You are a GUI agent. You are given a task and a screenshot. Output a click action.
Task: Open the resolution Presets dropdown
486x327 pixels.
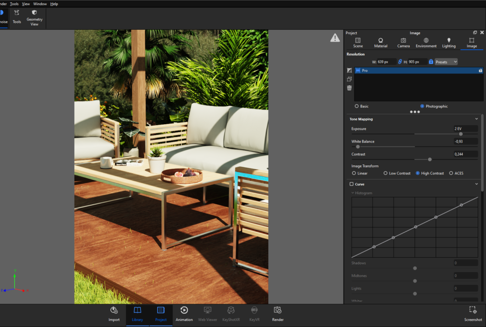pos(446,62)
